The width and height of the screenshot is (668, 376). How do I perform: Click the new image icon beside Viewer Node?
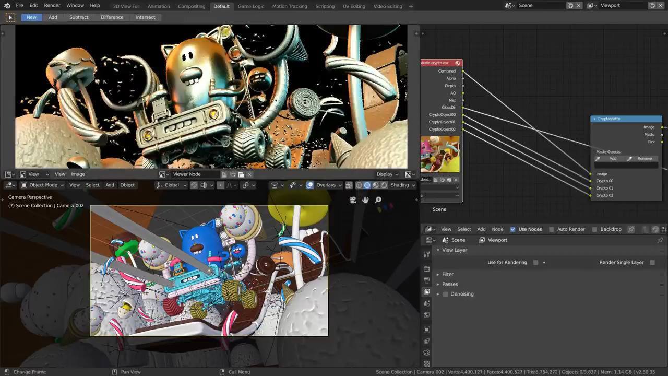pyautogui.click(x=233, y=174)
